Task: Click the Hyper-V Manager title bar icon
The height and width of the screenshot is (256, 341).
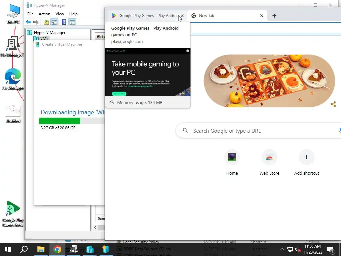Action: pyautogui.click(x=29, y=5)
